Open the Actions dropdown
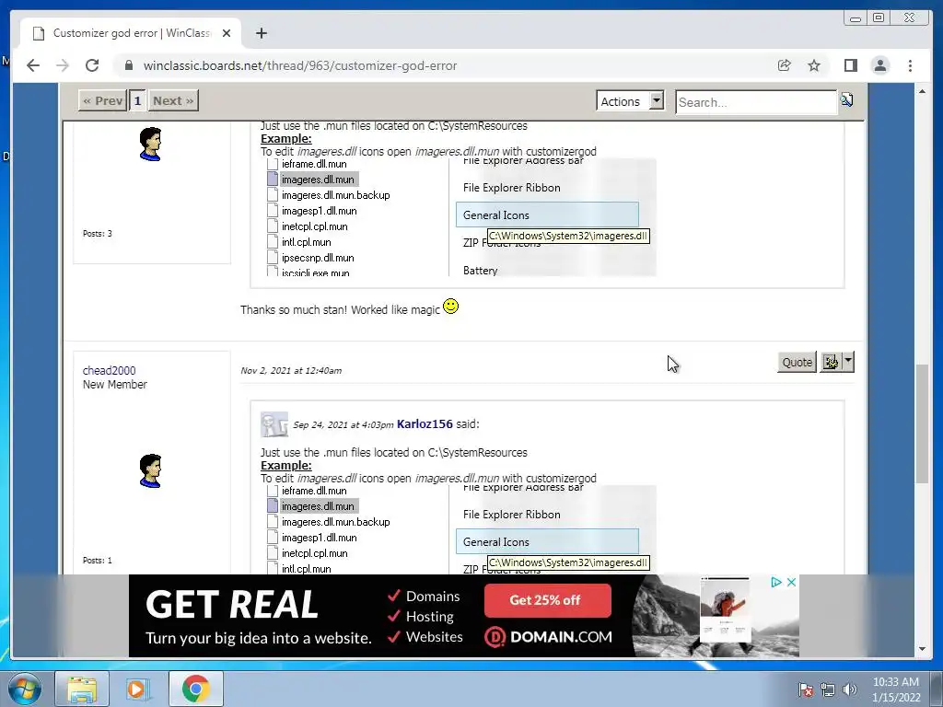Viewport: 943px width, 707px height. [x=630, y=101]
